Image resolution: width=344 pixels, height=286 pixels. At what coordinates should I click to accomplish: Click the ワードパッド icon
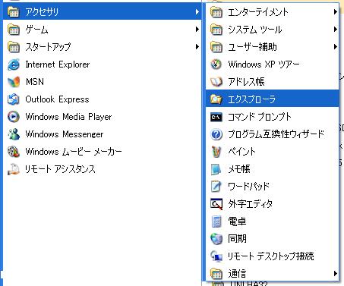coord(216,187)
